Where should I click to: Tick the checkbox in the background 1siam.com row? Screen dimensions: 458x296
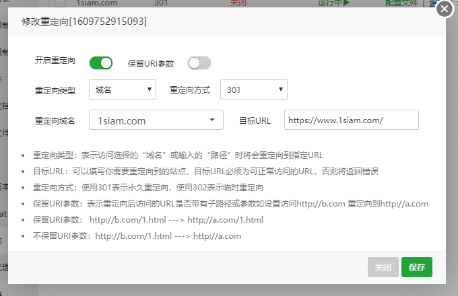pyautogui.click(x=59, y=3)
